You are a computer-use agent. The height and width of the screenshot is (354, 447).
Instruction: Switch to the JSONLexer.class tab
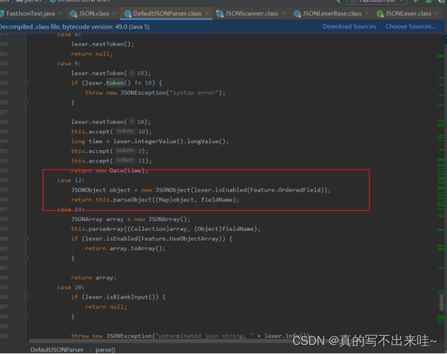point(408,14)
